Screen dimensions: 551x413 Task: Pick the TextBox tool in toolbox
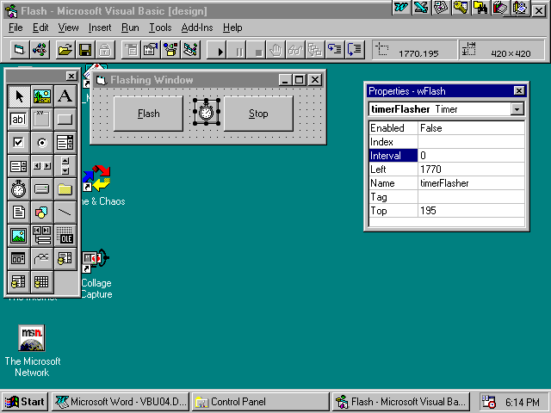[x=19, y=119]
